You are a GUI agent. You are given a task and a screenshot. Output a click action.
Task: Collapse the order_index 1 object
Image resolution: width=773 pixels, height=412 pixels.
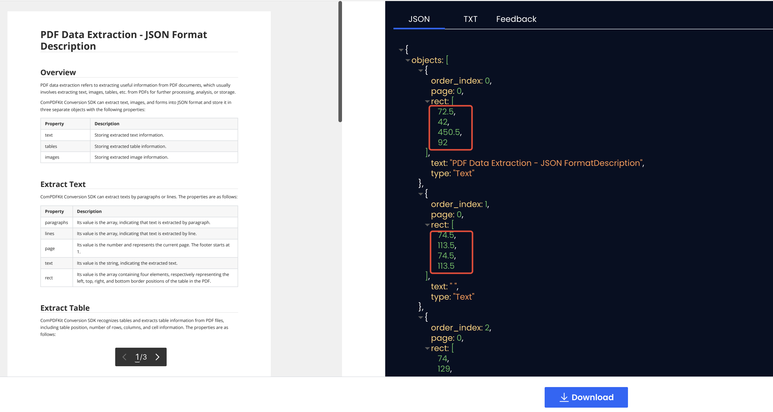point(421,194)
